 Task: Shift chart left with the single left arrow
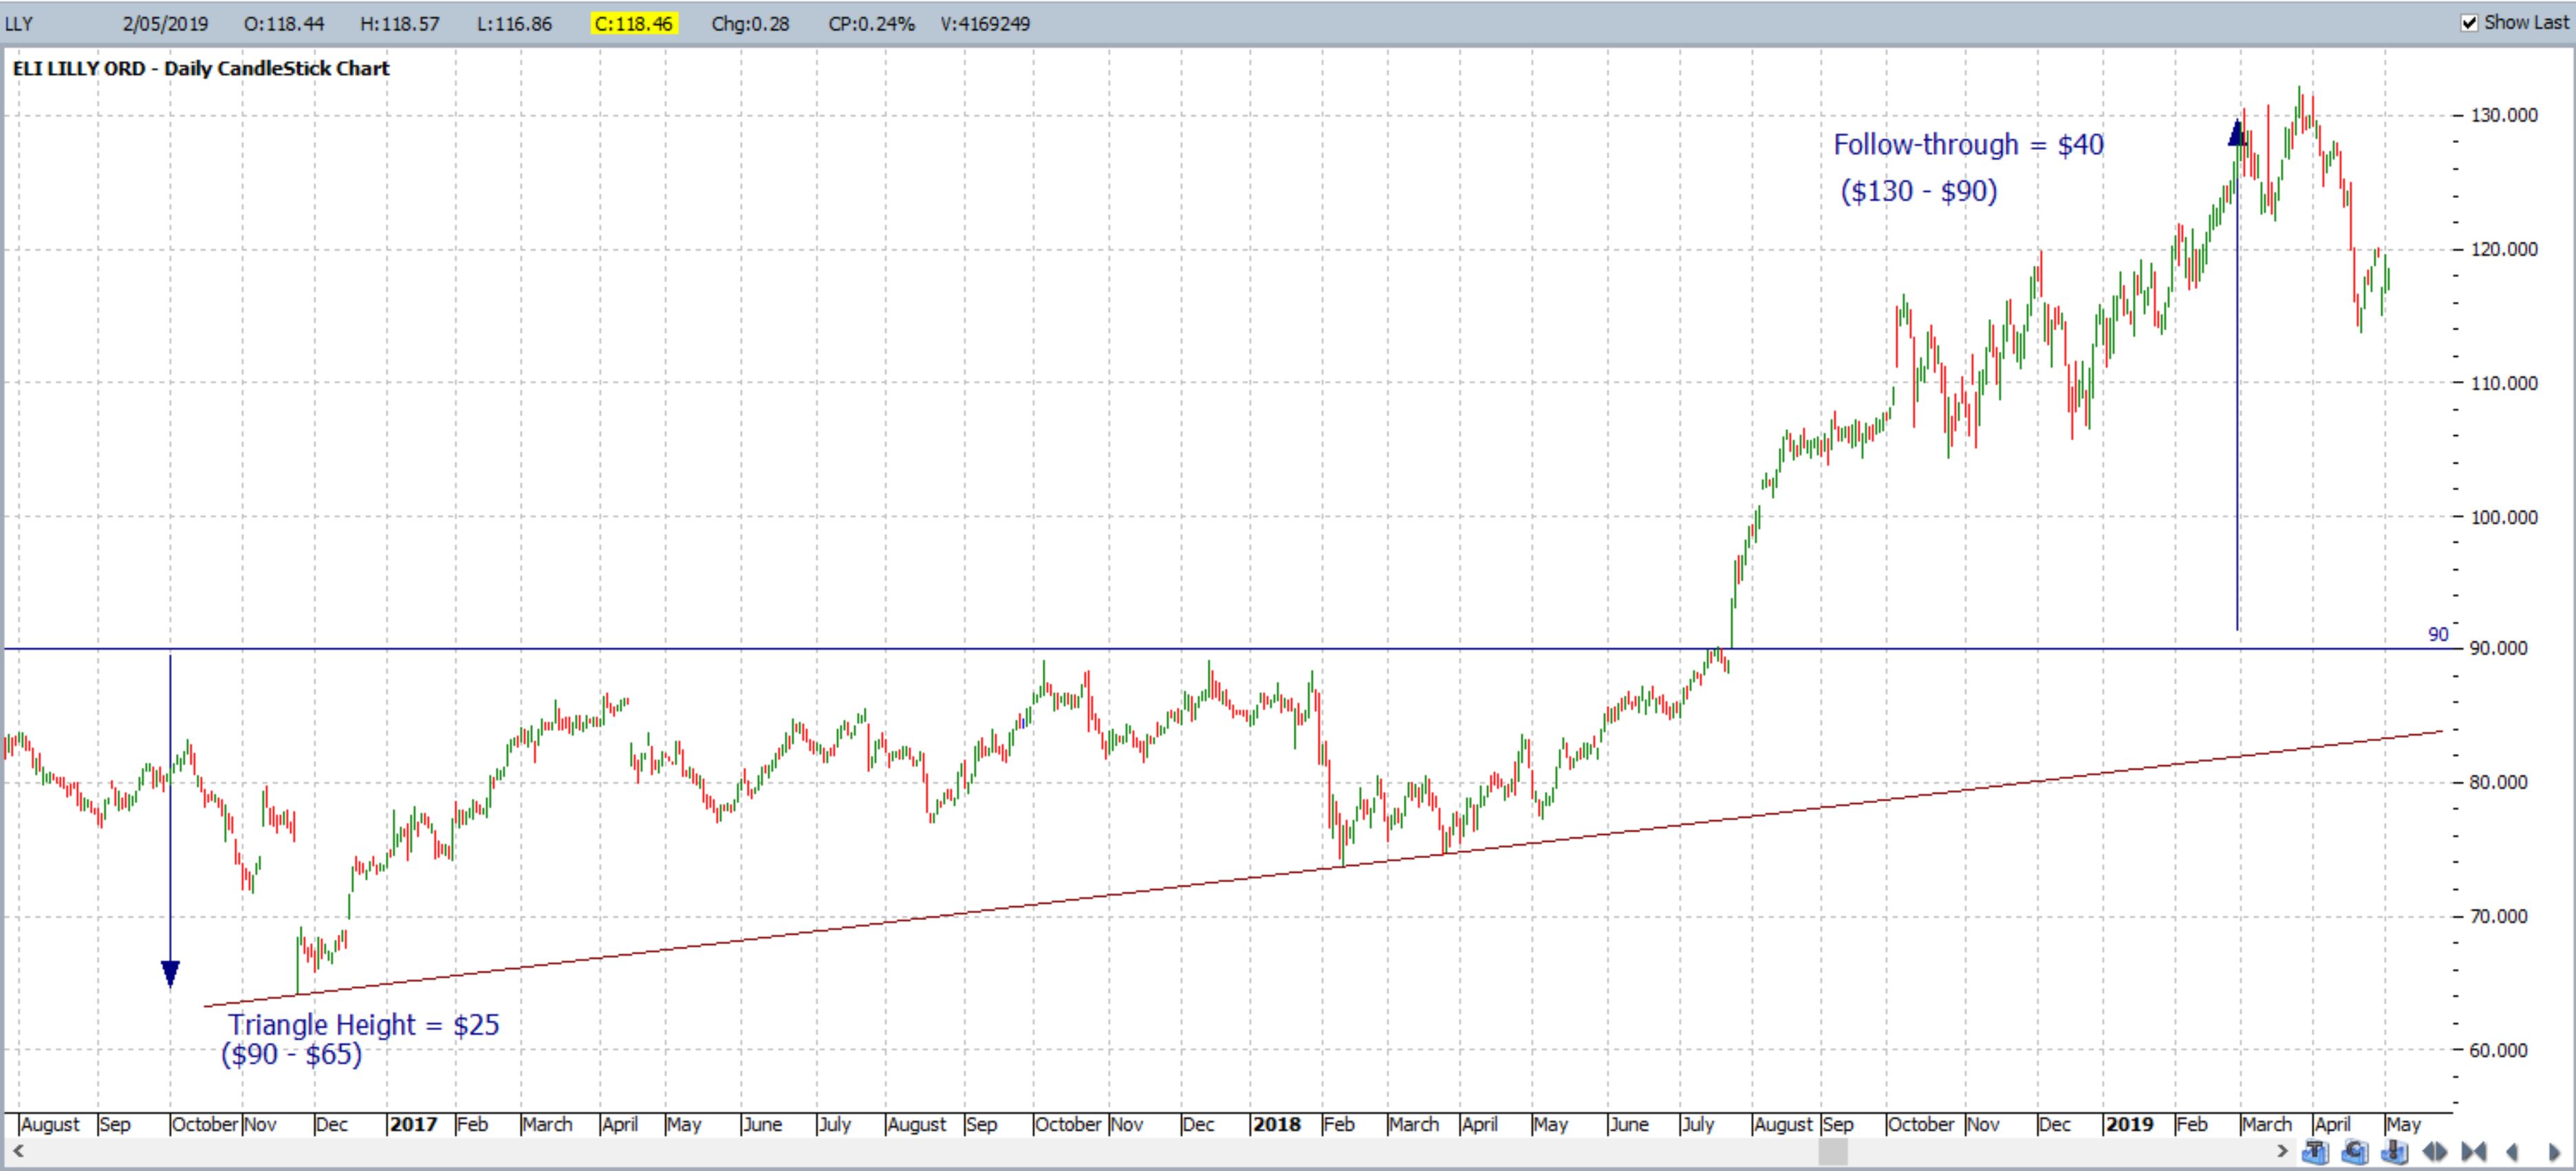click(2512, 1152)
